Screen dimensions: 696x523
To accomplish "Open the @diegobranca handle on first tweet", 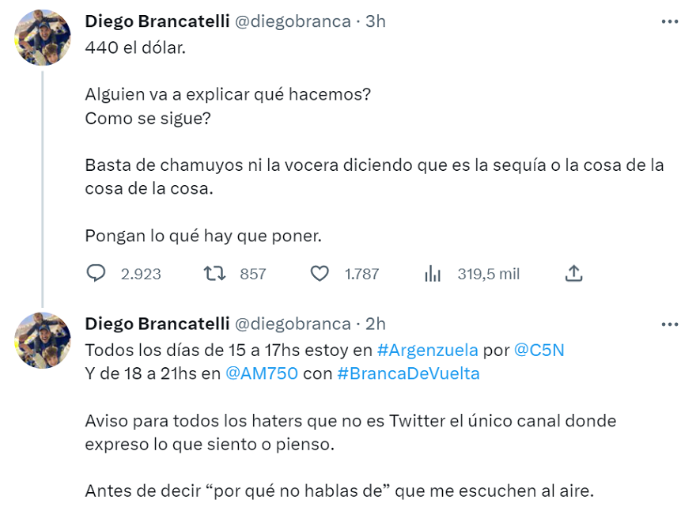I will tap(293, 21).
